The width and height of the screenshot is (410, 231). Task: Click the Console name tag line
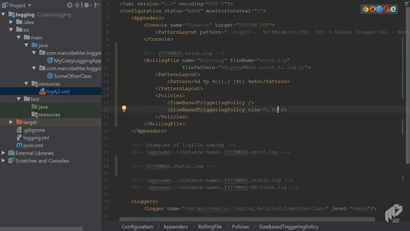[209, 25]
